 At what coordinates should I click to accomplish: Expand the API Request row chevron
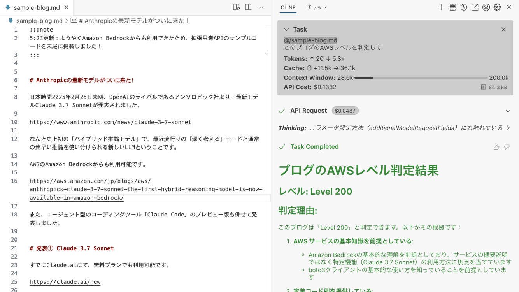(x=508, y=111)
